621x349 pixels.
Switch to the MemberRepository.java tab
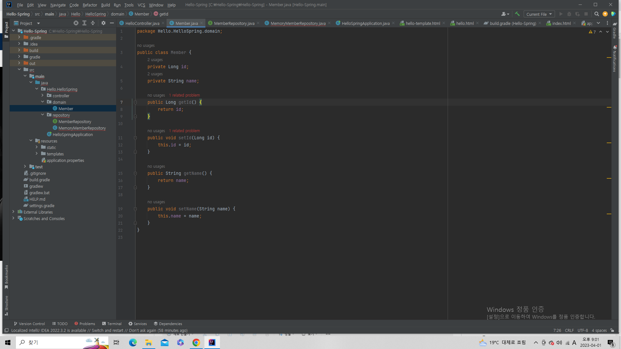[234, 23]
